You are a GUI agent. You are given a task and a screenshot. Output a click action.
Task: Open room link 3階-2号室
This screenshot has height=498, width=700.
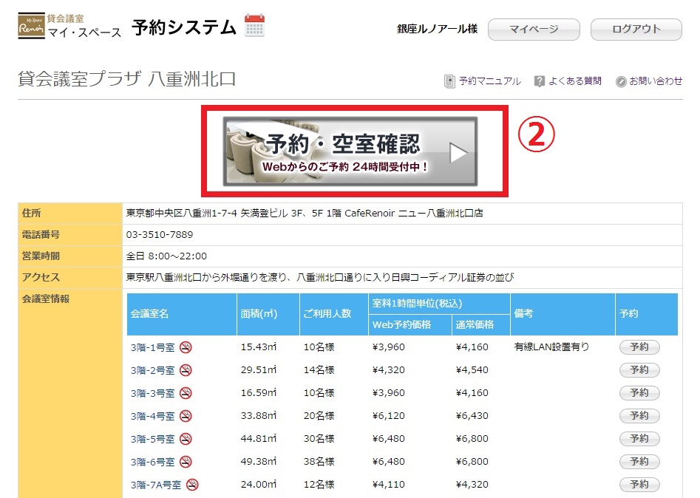(153, 370)
